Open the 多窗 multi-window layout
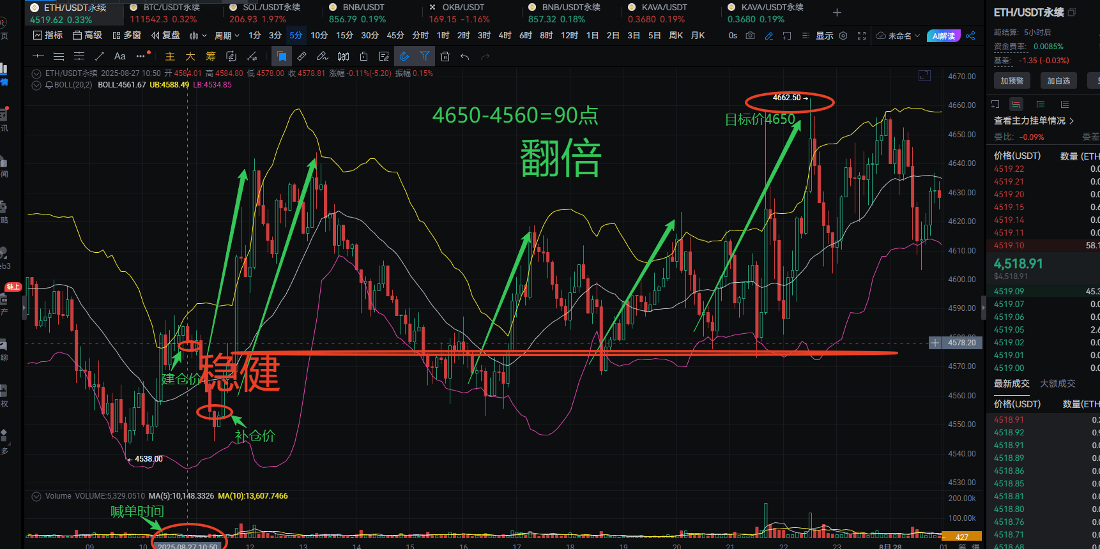1100x549 pixels. click(x=126, y=36)
